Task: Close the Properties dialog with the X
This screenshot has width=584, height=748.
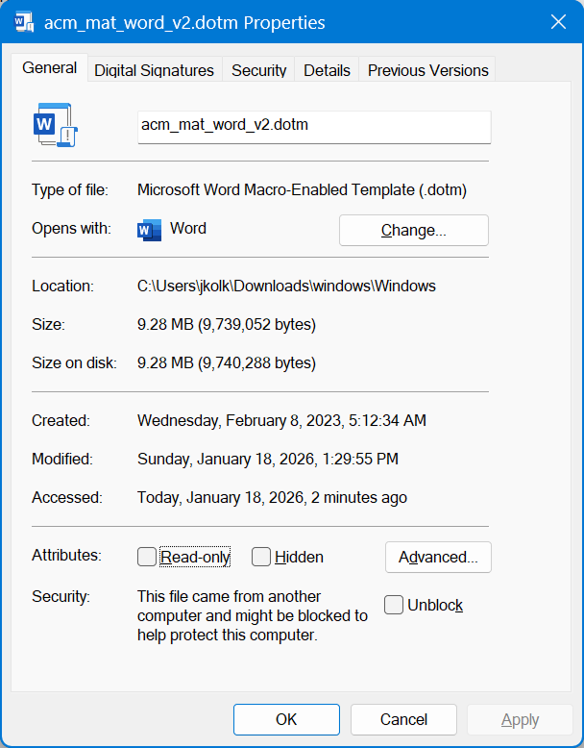Action: coord(557,22)
